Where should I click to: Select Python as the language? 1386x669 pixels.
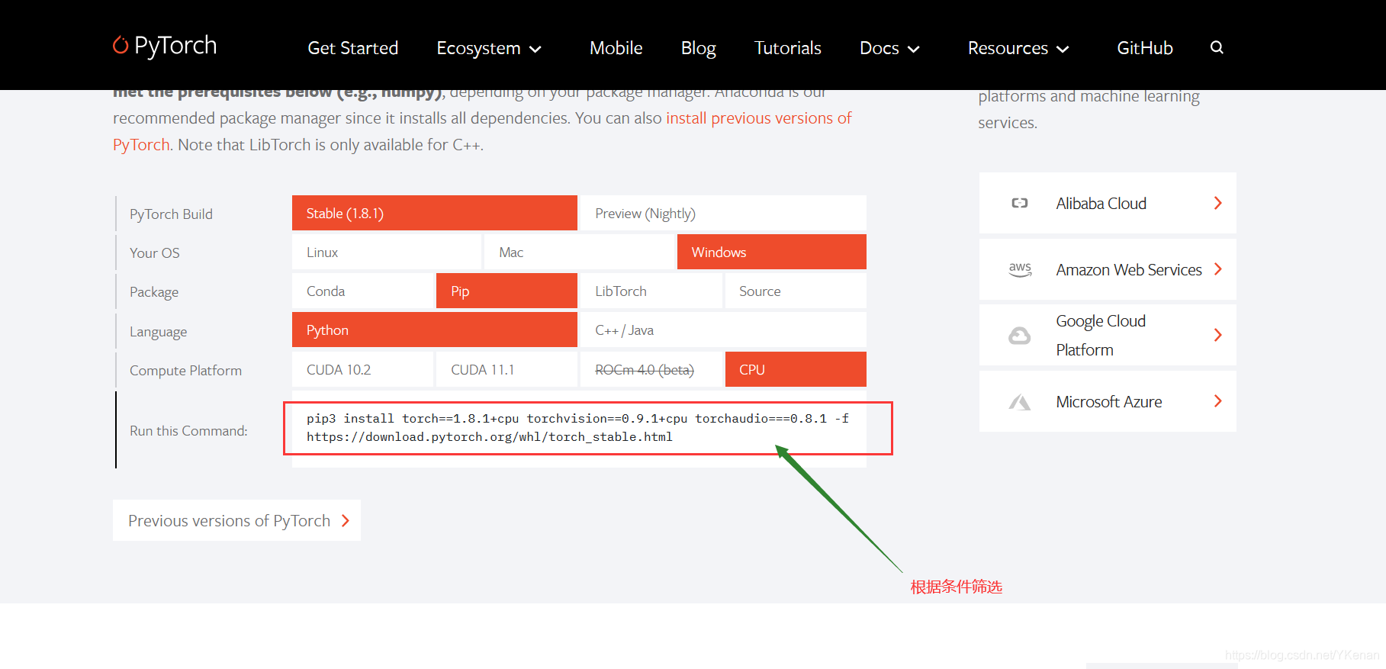435,330
